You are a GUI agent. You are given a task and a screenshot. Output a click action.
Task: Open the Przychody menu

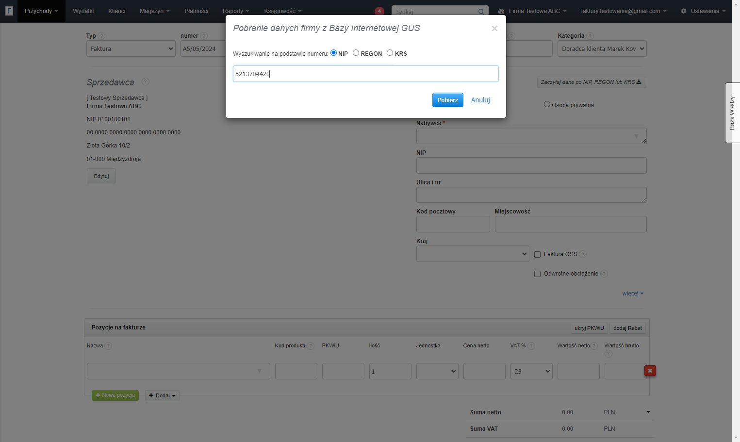click(x=41, y=11)
